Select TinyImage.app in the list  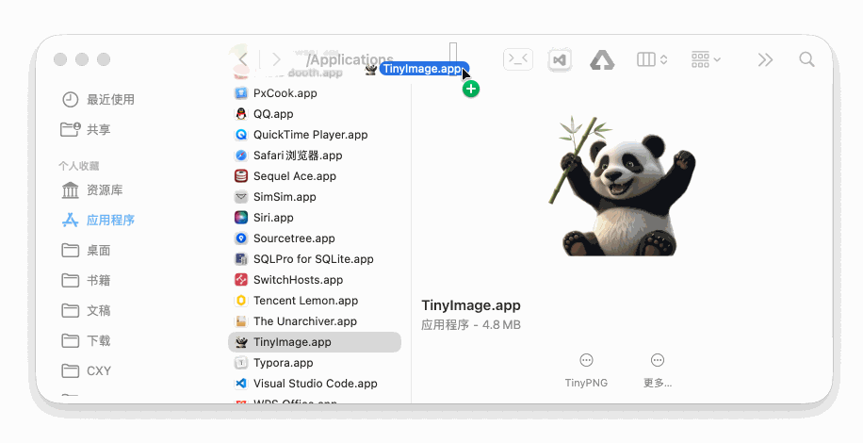pyautogui.click(x=315, y=342)
